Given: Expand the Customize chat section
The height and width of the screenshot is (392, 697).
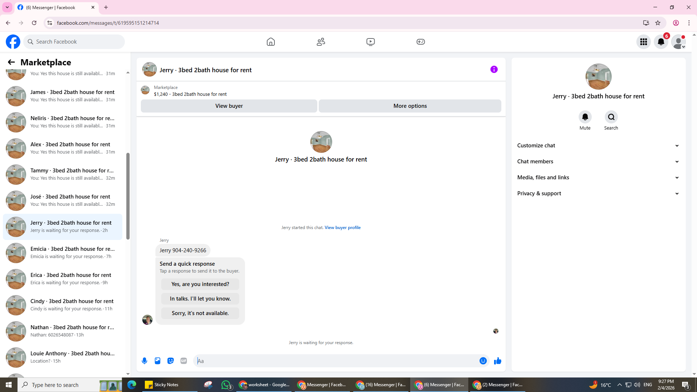Looking at the screenshot, I should 598,146.
